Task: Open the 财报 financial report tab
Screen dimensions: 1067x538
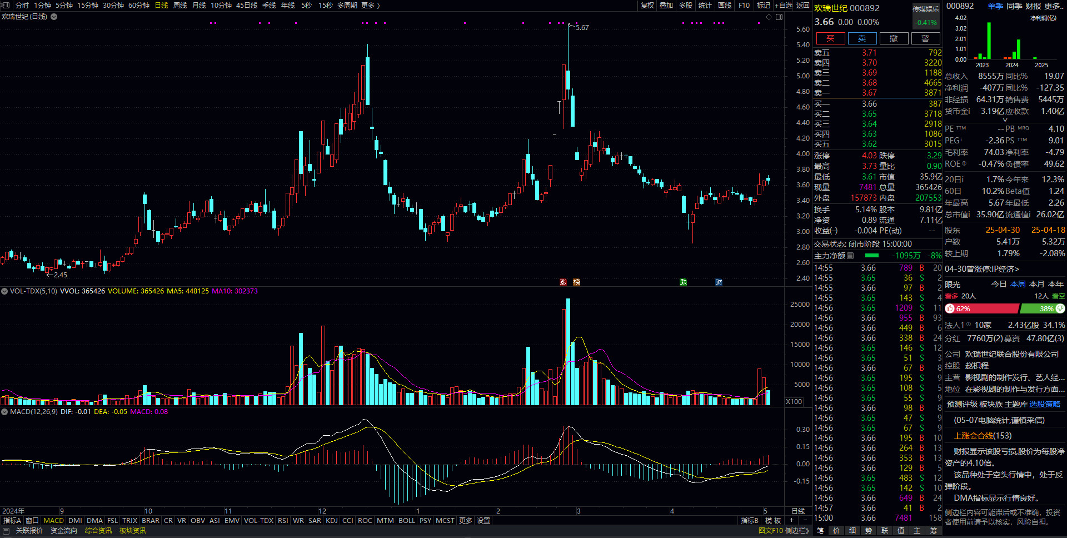Action: click(x=1033, y=6)
